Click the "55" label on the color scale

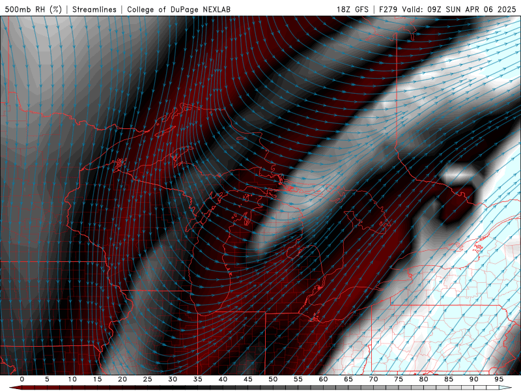coord(298,379)
